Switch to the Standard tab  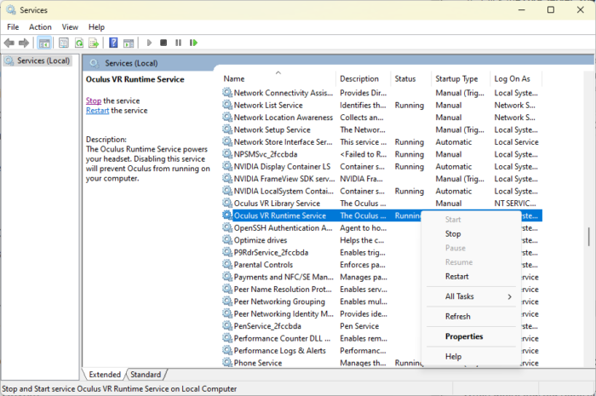click(x=146, y=375)
